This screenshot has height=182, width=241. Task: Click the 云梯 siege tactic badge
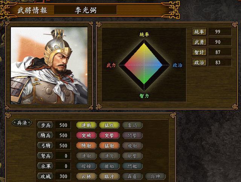(x=86, y=176)
